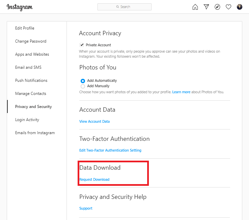Click the Support link

click(86, 208)
